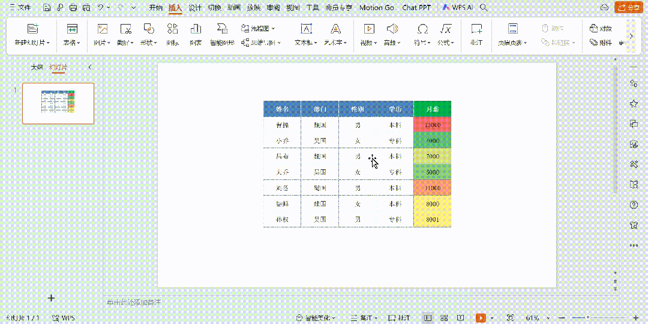Screen dimensions: 648x324
Task: Switch to the 审阅 ribbon tab
Action: [273, 7]
